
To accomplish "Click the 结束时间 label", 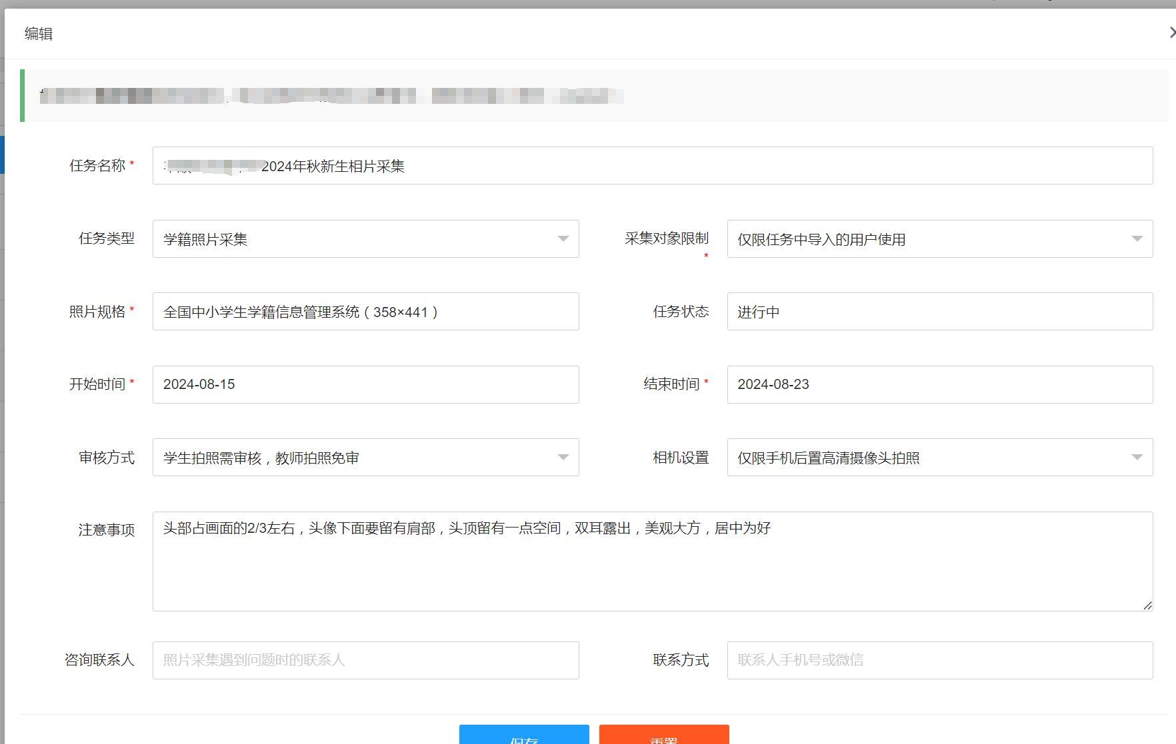I will (x=671, y=384).
